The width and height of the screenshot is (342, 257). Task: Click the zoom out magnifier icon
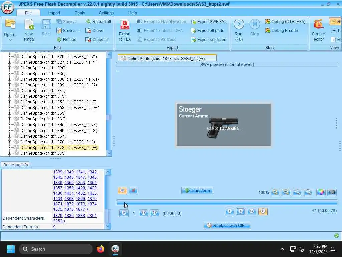(x=286, y=192)
